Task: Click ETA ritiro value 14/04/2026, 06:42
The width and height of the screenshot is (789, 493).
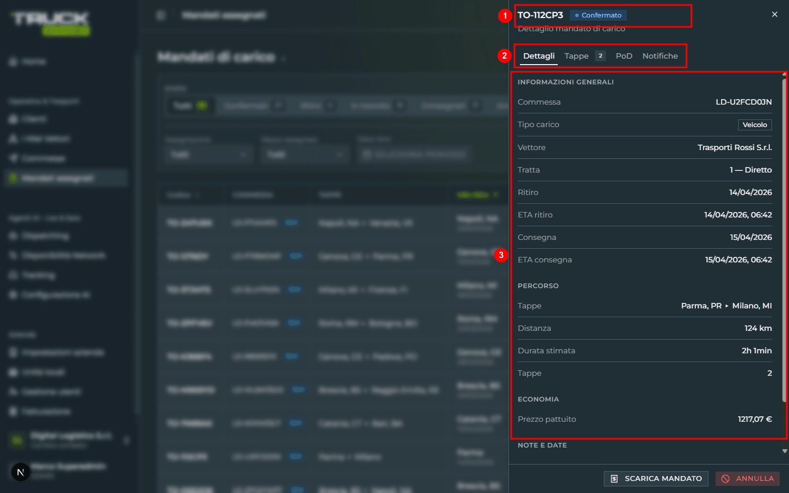Action: 738,215
